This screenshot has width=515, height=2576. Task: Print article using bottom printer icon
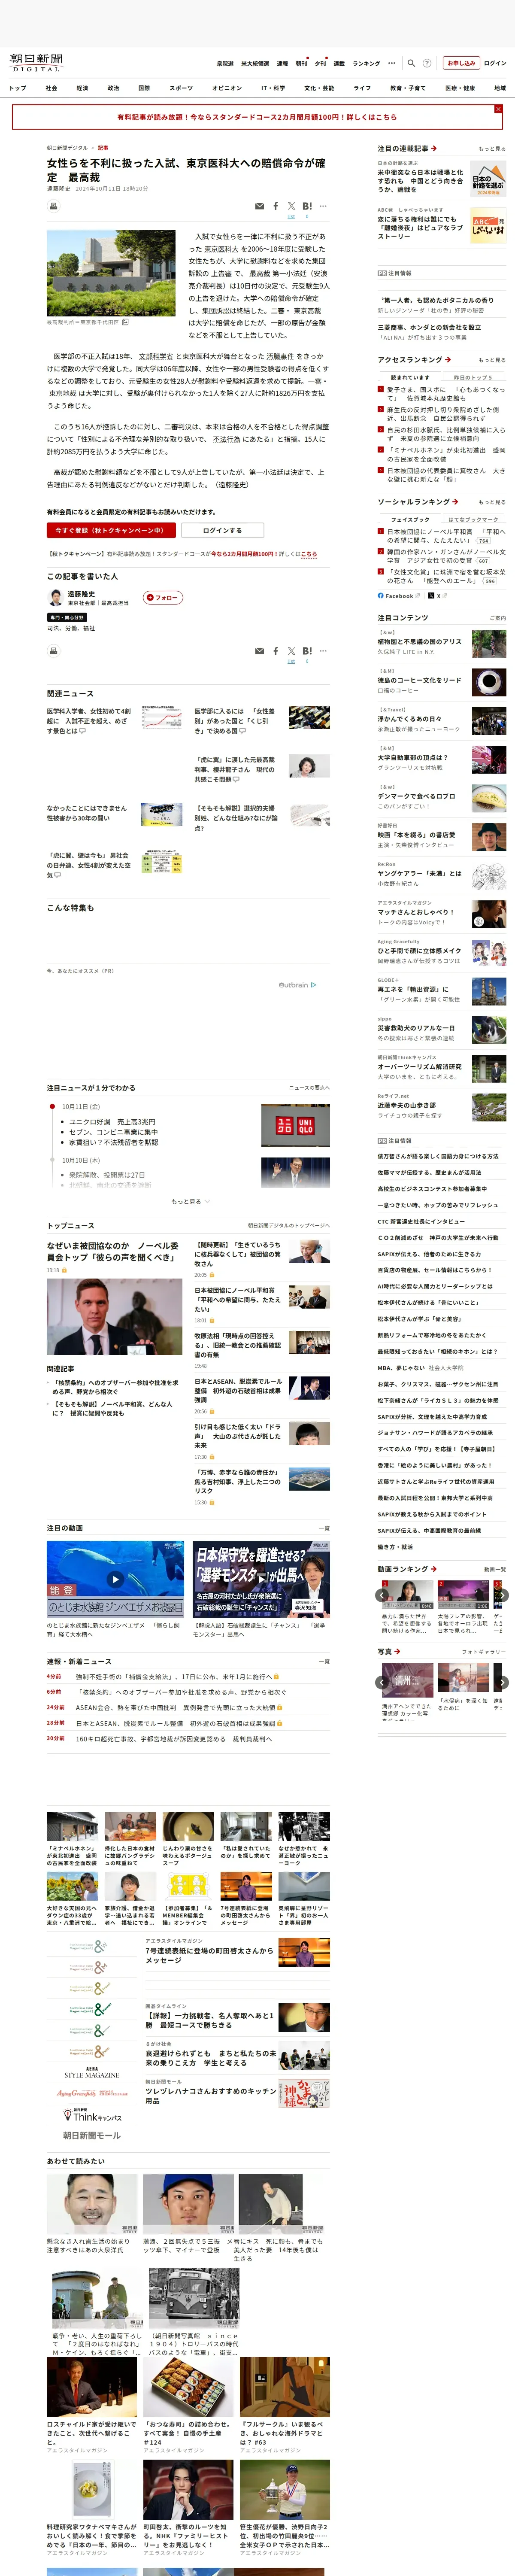(54, 651)
